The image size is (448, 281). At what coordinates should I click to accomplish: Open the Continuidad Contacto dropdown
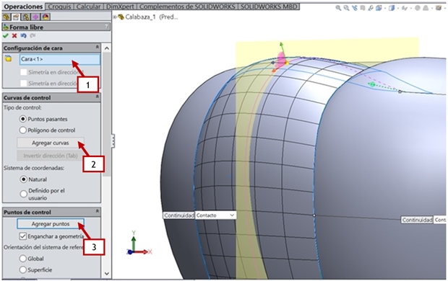215,215
